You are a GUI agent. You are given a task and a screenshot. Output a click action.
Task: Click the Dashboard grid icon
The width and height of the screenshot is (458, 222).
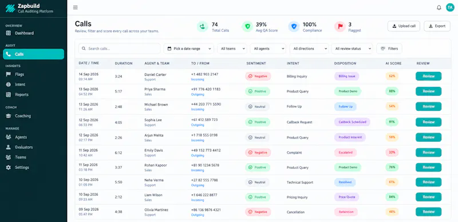[x=9, y=33]
